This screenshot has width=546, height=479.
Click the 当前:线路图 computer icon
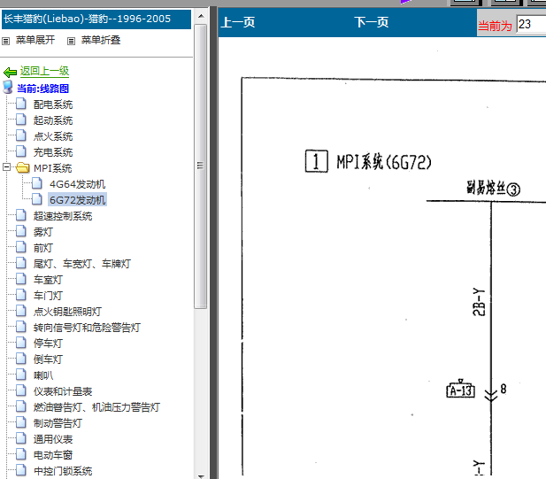(x=8, y=88)
